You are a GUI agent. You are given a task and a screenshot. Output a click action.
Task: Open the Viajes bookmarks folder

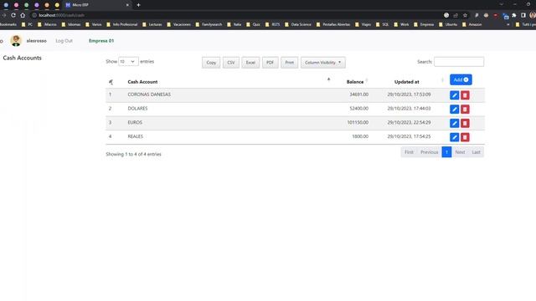[363, 24]
